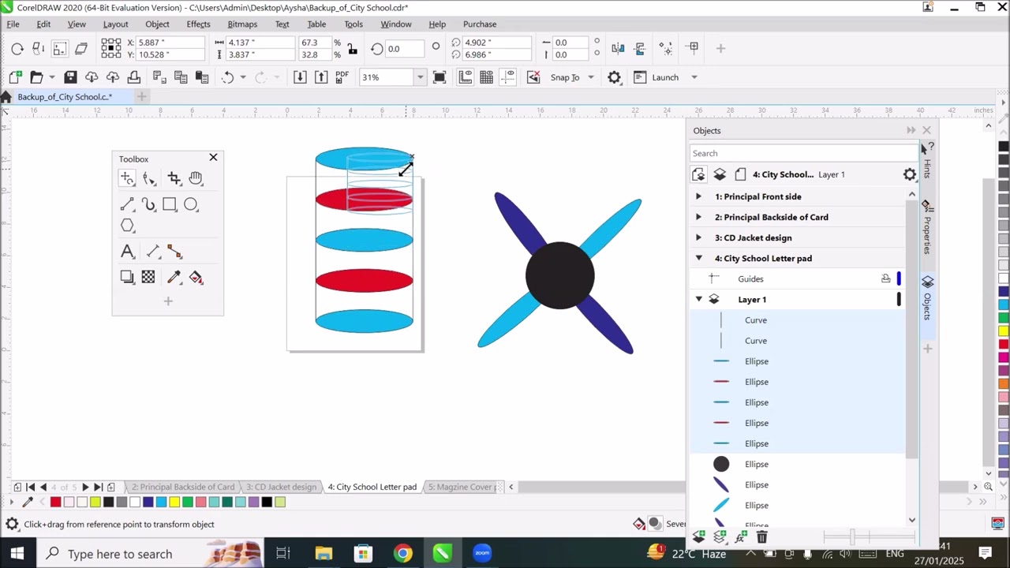The height and width of the screenshot is (568, 1010).
Task: Pick the red swatch in document palette
Action: (x=55, y=502)
